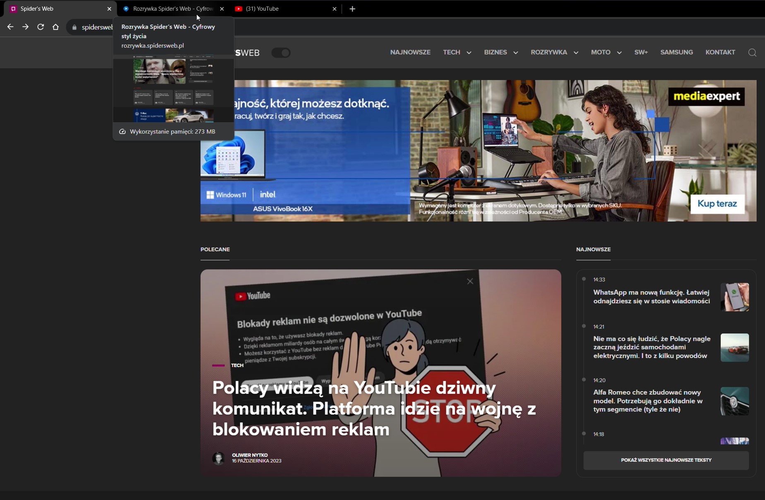Switch to the Spider's Web tab
765x500 pixels.
click(60, 9)
